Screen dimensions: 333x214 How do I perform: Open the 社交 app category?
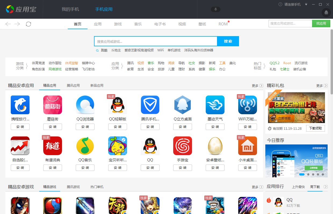tap(192, 63)
